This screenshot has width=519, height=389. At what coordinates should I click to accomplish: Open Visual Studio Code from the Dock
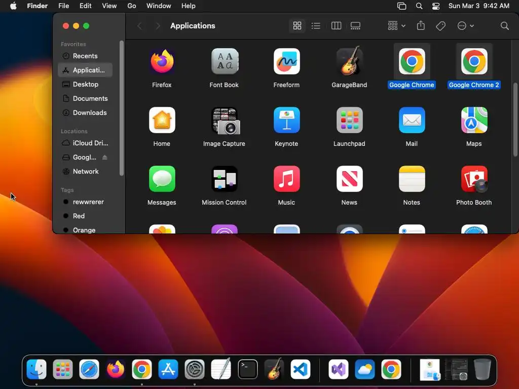coord(301,369)
